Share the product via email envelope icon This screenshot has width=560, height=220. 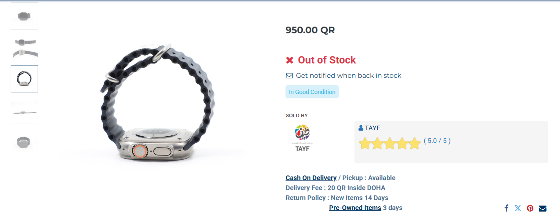tap(542, 208)
